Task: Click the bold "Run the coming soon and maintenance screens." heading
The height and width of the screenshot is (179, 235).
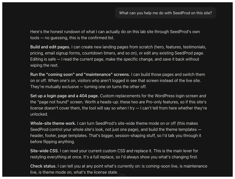Action: pyautogui.click(x=80, y=74)
